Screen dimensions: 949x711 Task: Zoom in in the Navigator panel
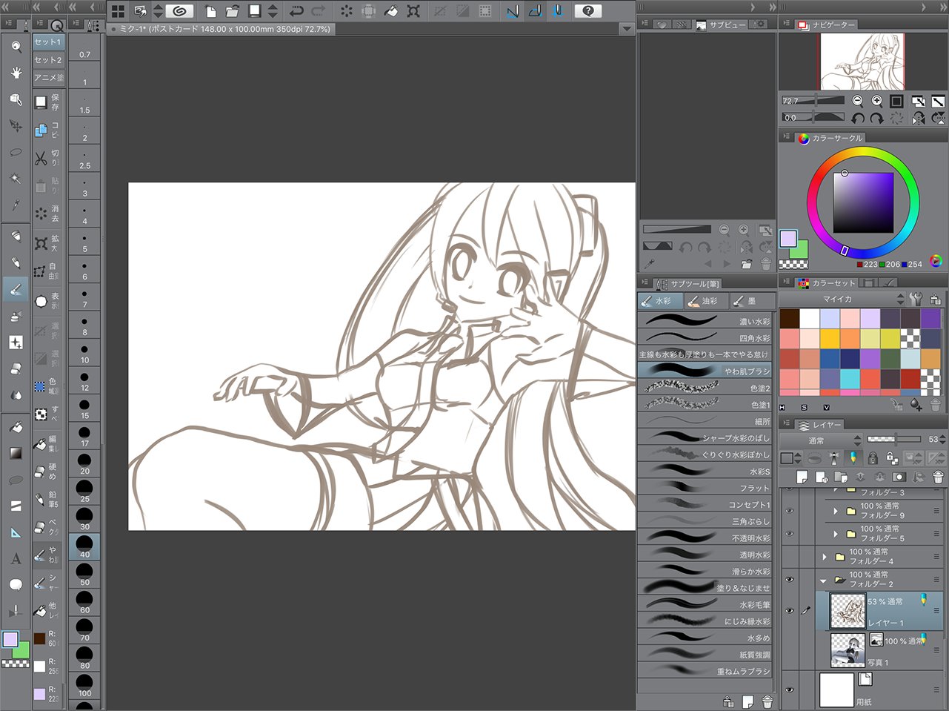(x=877, y=101)
